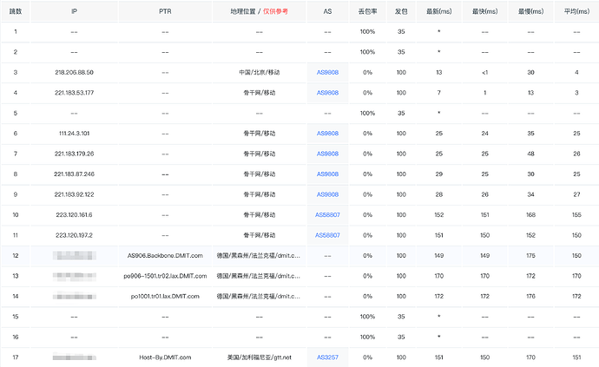Click 骨干网/移动 location in hop 10
This screenshot has width=599, height=367.
pos(260,214)
